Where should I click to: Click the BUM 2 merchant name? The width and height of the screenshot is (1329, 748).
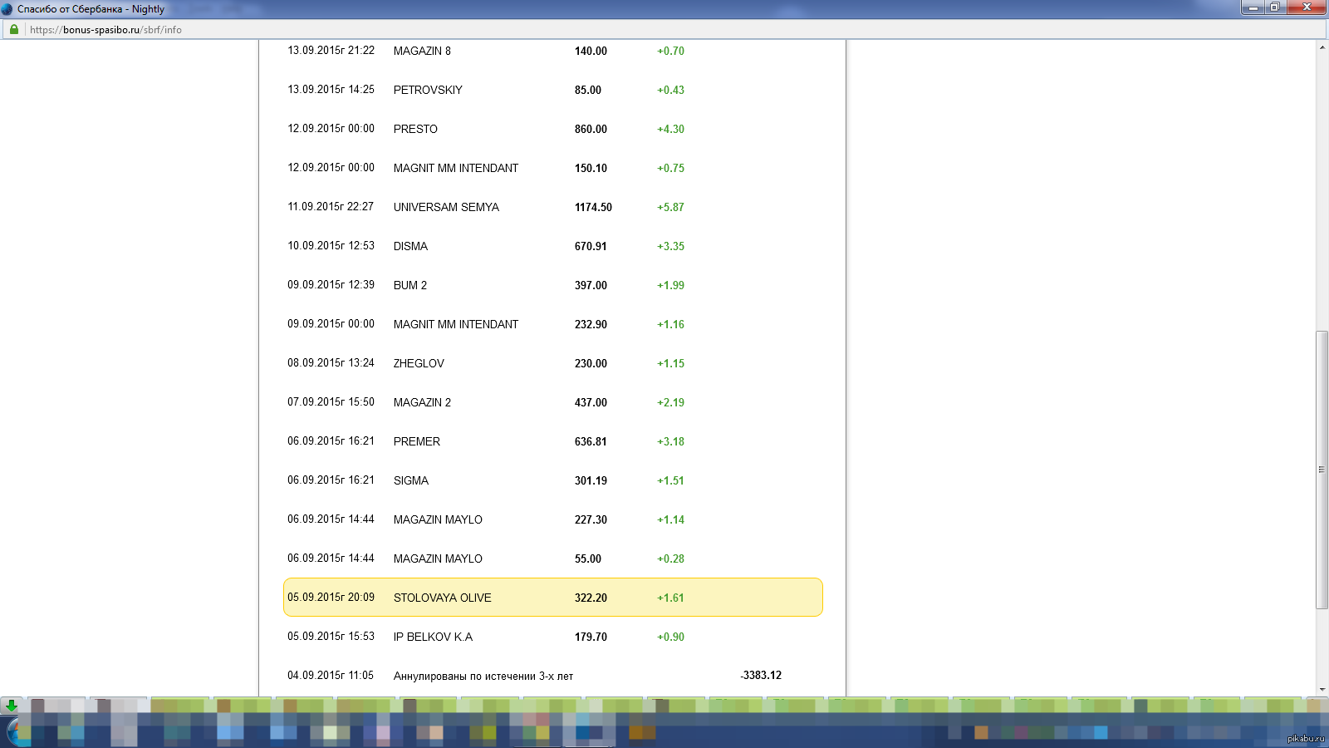coord(410,285)
